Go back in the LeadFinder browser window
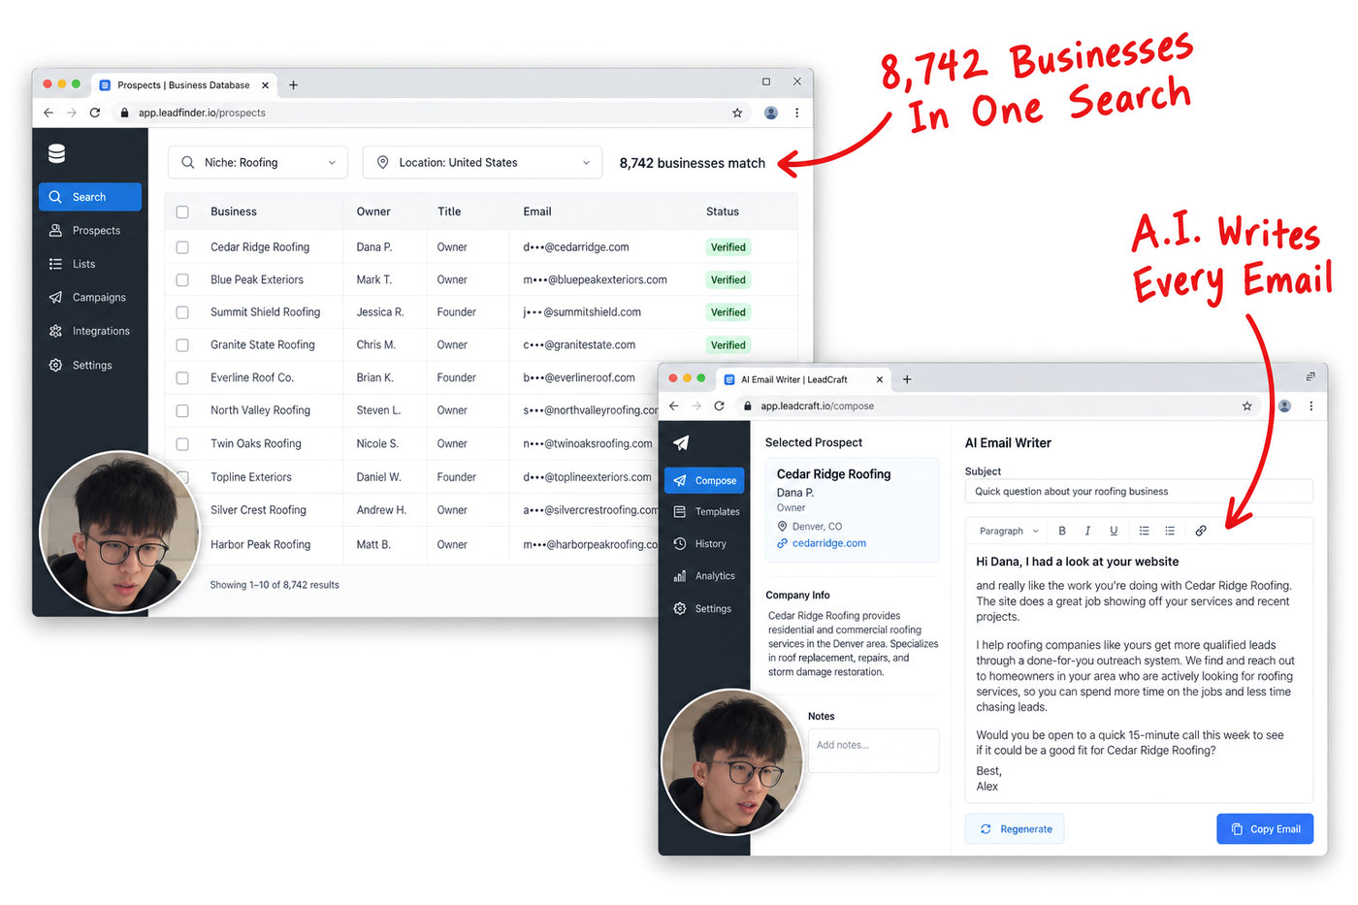This screenshot has height=905, width=1358. point(48,113)
